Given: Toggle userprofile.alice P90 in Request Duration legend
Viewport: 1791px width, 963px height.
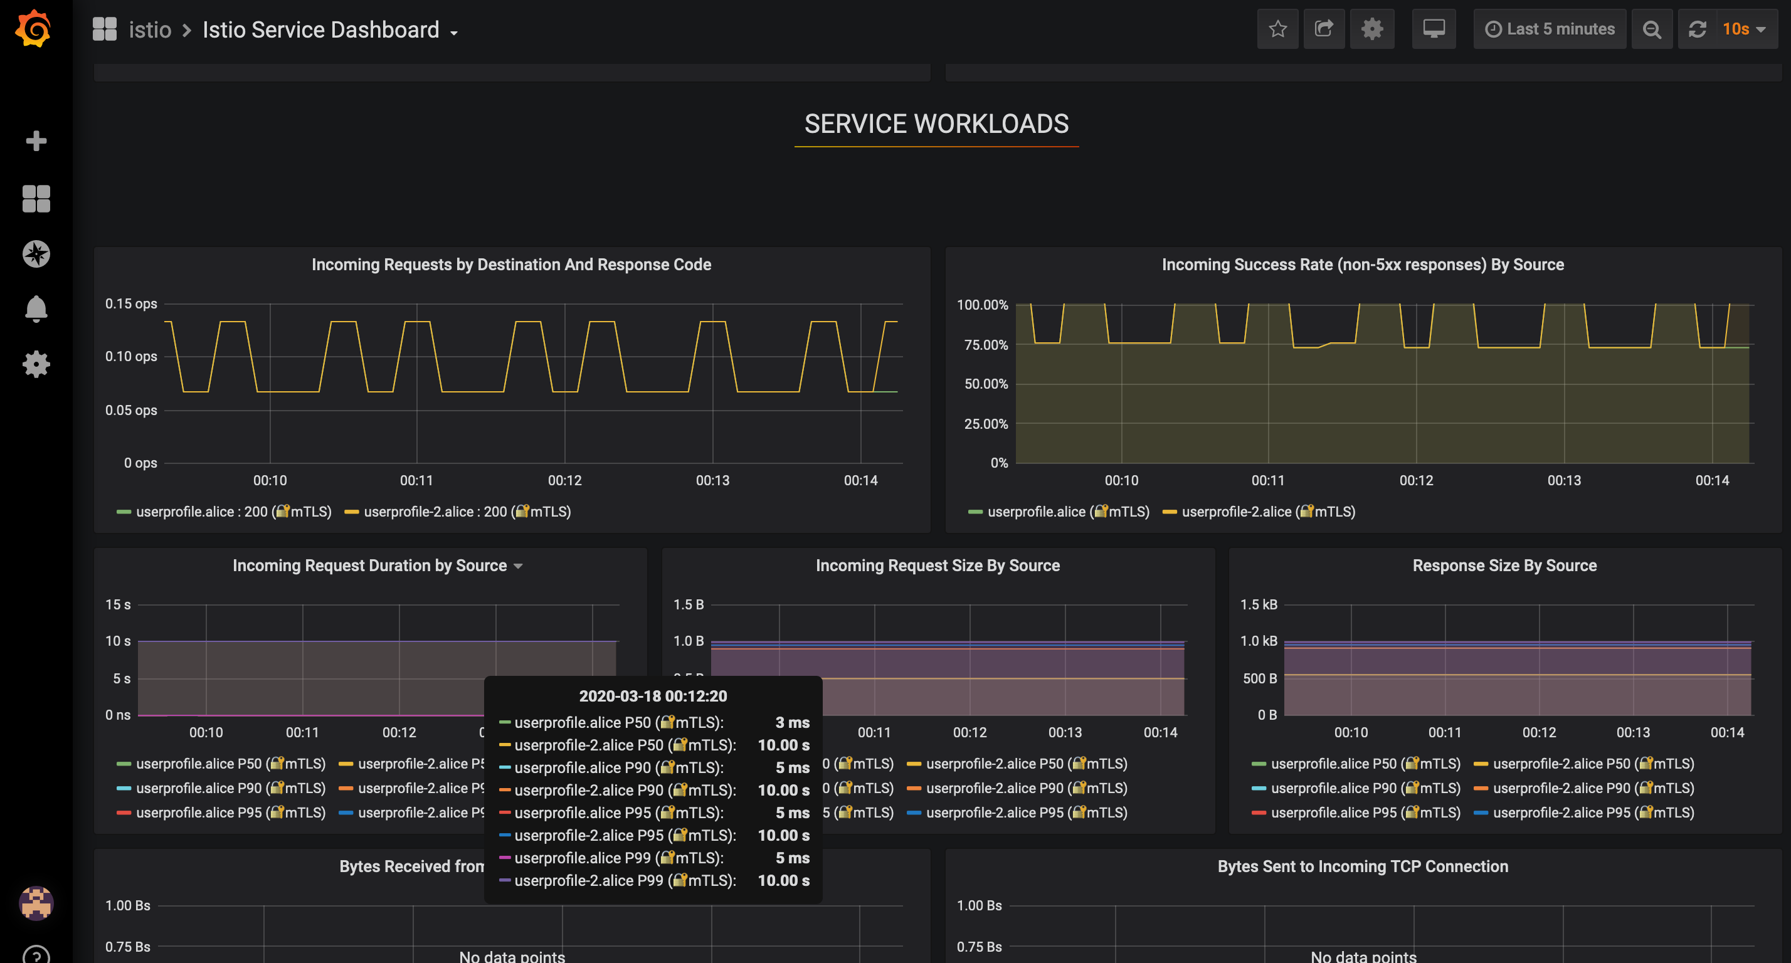Looking at the screenshot, I should click(231, 788).
